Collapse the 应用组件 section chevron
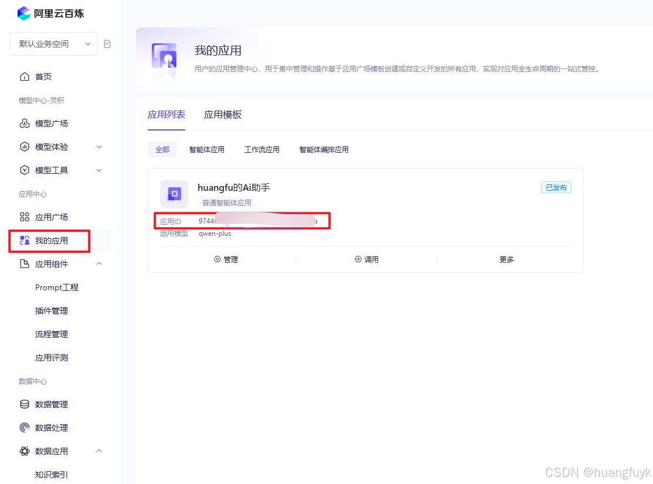653x484 pixels. [99, 263]
